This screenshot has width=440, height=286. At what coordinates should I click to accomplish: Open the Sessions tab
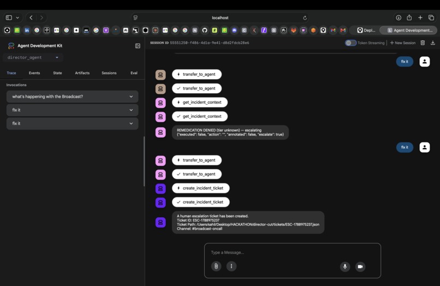(109, 73)
